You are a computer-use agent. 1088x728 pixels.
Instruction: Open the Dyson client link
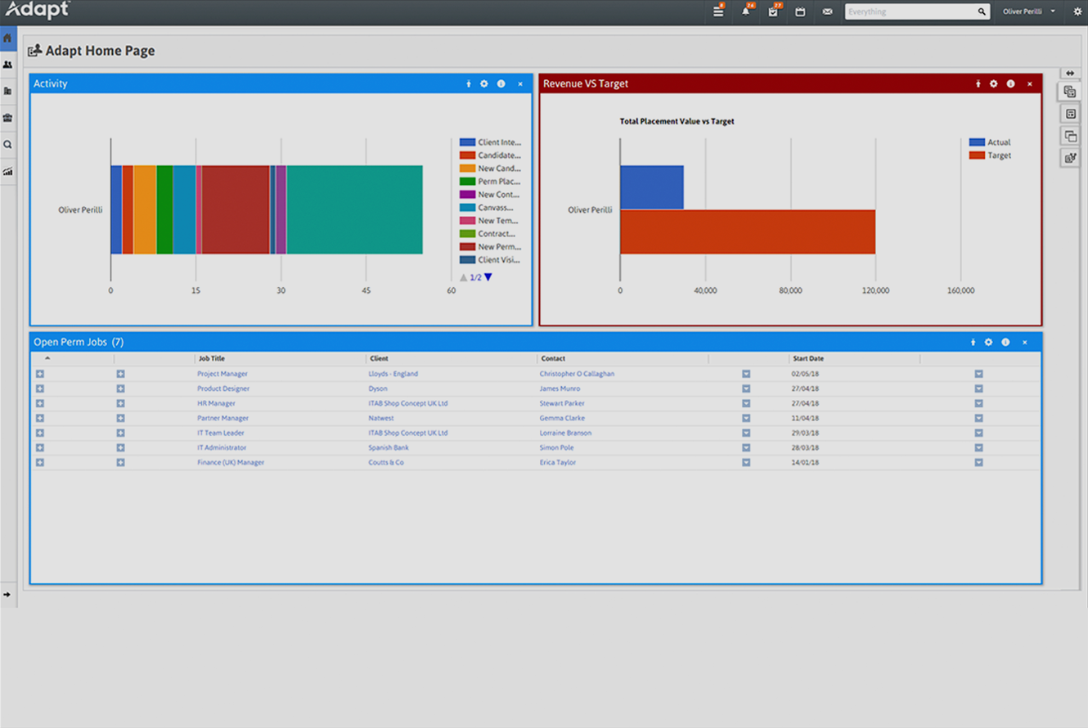pyautogui.click(x=378, y=389)
